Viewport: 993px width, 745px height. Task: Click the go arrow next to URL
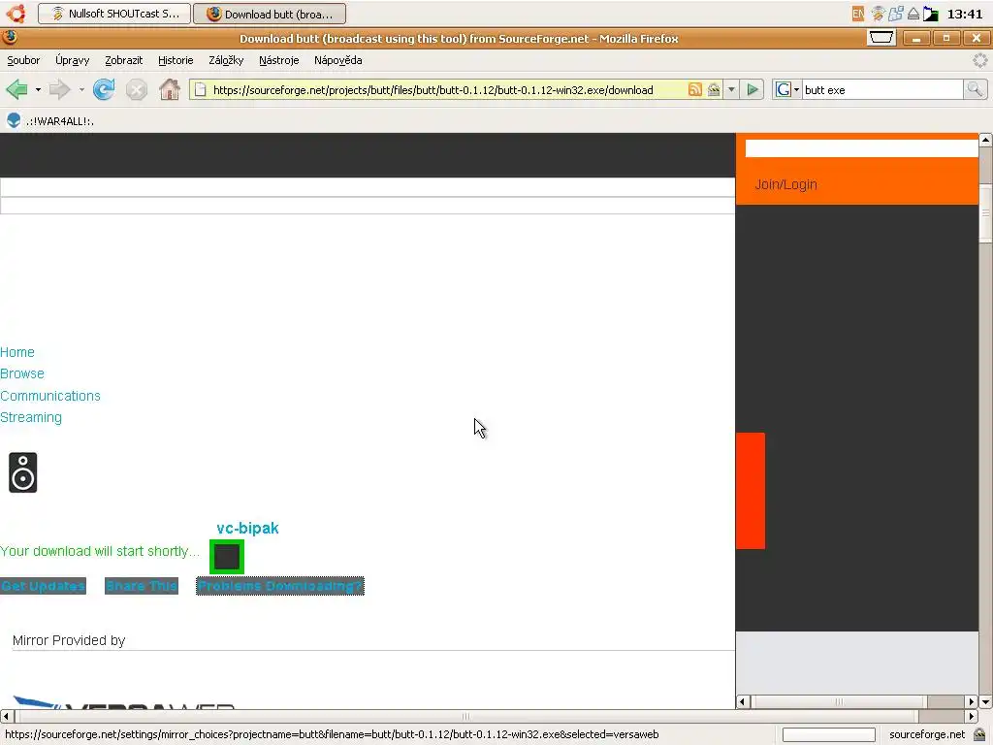pyautogui.click(x=753, y=90)
